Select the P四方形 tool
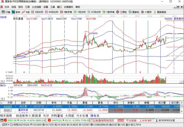 pos(37,12)
